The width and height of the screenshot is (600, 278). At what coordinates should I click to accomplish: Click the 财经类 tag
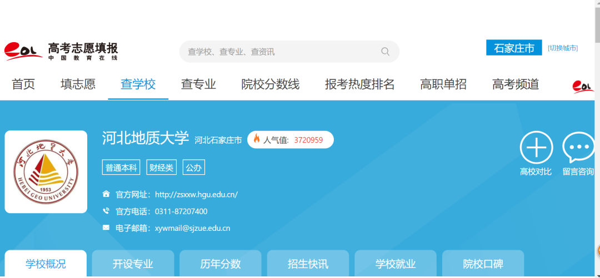click(x=162, y=168)
